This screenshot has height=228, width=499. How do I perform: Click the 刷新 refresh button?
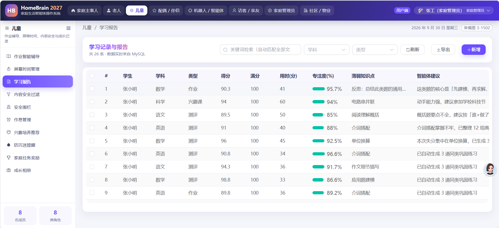pyautogui.click(x=413, y=50)
